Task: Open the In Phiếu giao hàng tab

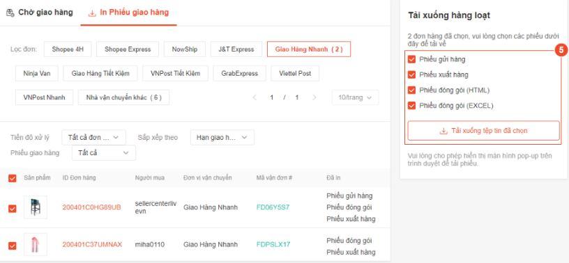Action: [x=129, y=13]
